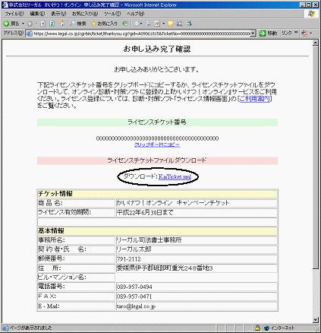Screen dimensions: 321x333
Task: Click the クリップボードにコピー link
Action: coord(157,145)
